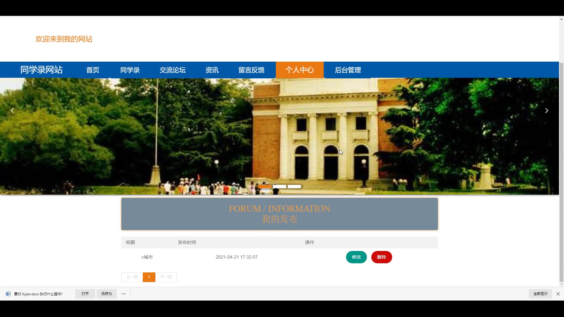564x317 pixels.
Task: Open download options three-dot menu
Action: coord(124,294)
